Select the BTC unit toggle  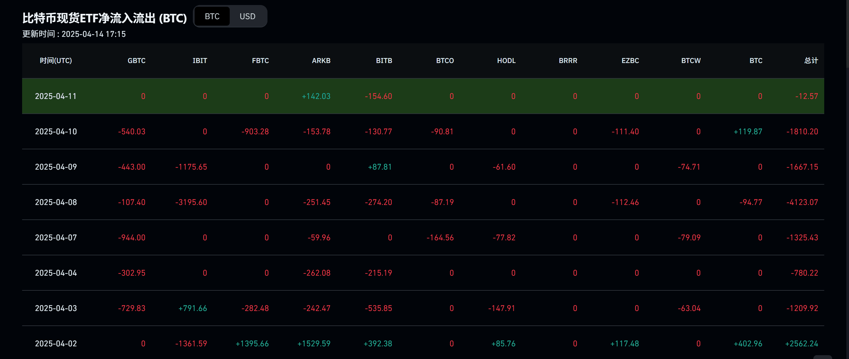coord(212,16)
